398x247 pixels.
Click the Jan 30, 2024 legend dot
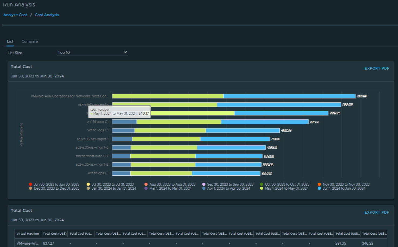tap(89, 189)
